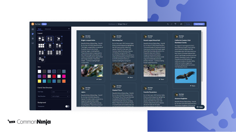This screenshot has width=236, height=132.
Task: Pick the beige skin swatch
Action: 49,76
